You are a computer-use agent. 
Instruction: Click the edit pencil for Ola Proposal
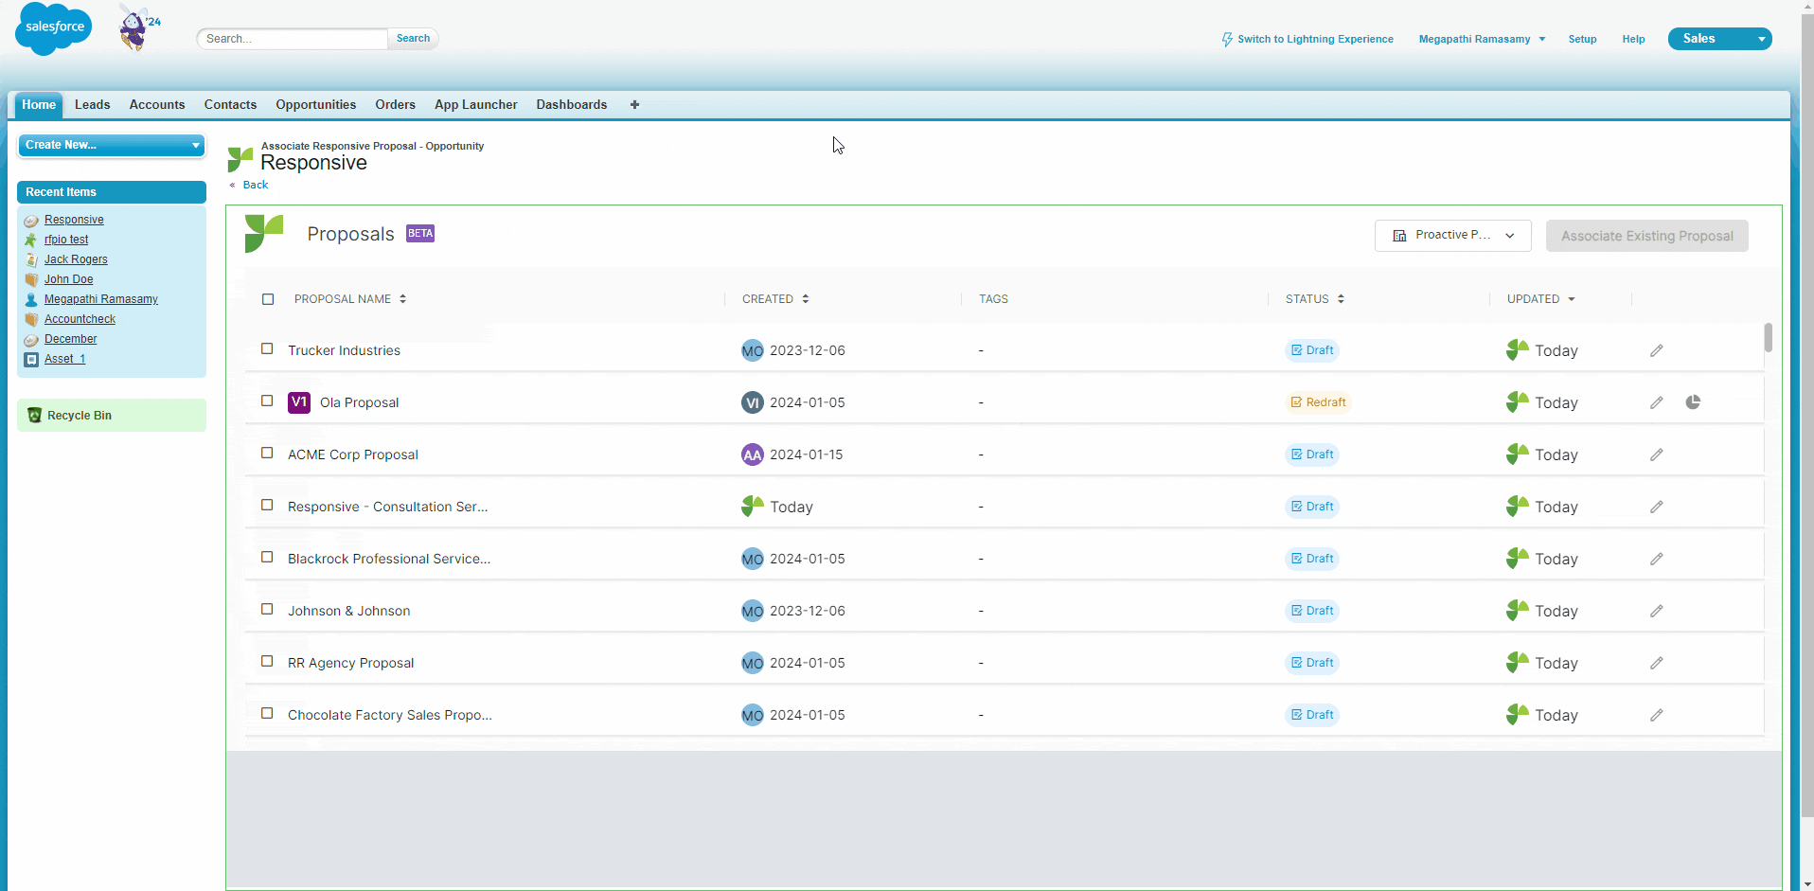click(x=1656, y=402)
